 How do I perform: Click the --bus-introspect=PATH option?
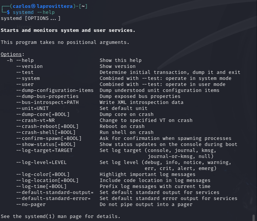point(48,102)
